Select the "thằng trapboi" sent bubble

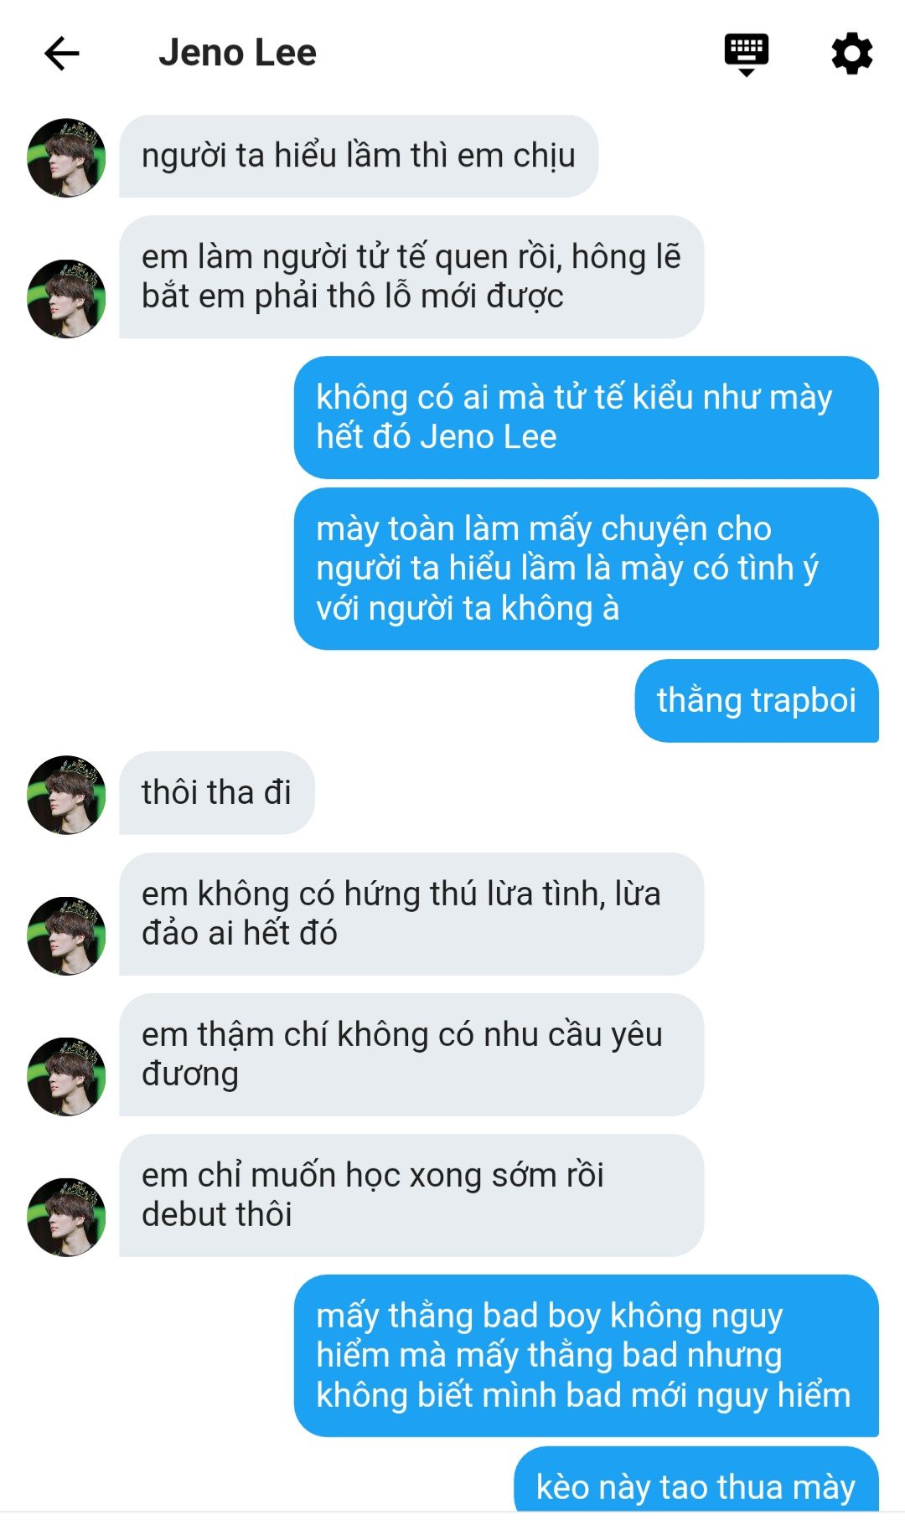click(x=757, y=701)
